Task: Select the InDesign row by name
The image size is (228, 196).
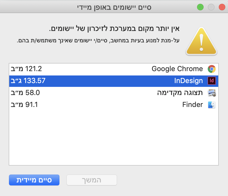Action: click(188, 81)
